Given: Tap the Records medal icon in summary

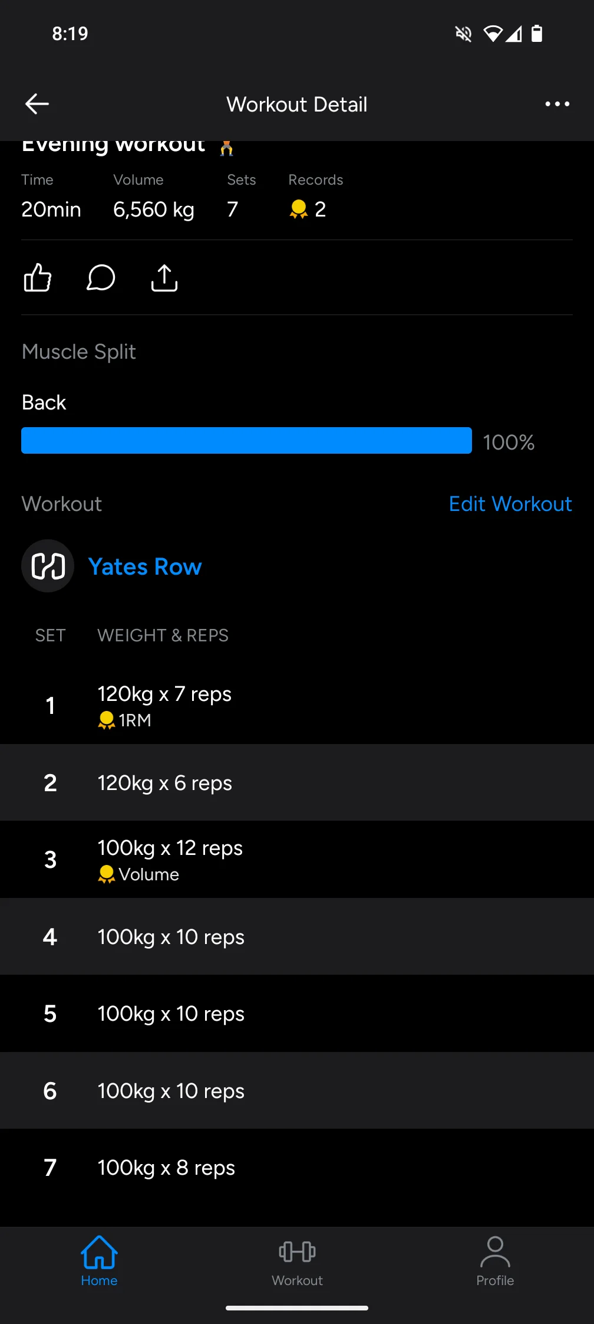Looking at the screenshot, I should 299,209.
